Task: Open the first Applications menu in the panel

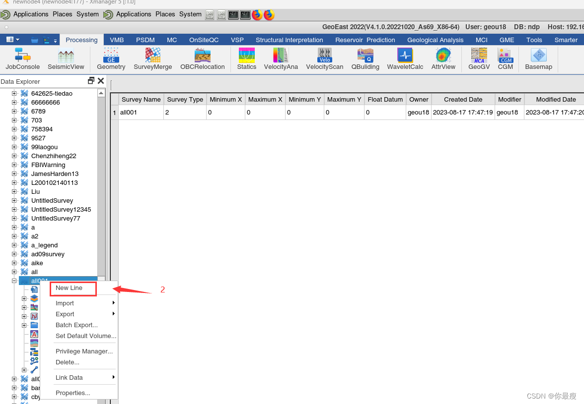Action: pyautogui.click(x=31, y=14)
